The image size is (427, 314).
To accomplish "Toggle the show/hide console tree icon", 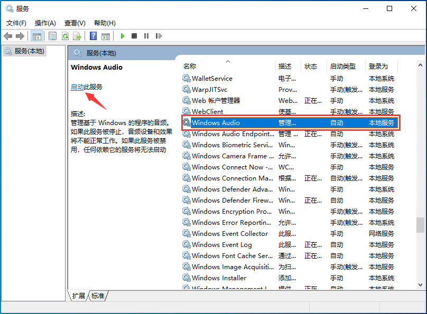I will (37, 36).
